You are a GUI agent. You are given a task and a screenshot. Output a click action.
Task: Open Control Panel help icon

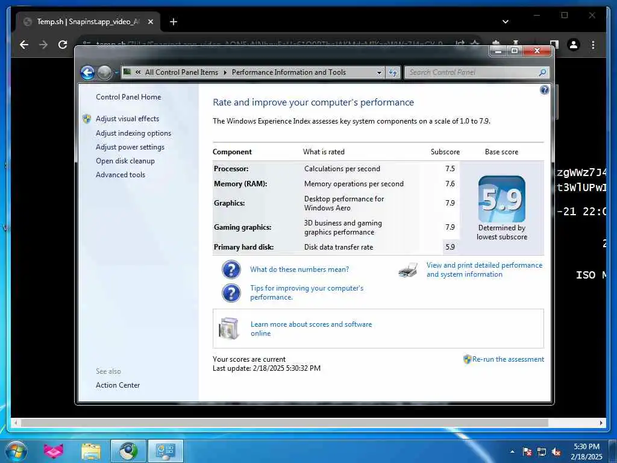coord(545,90)
